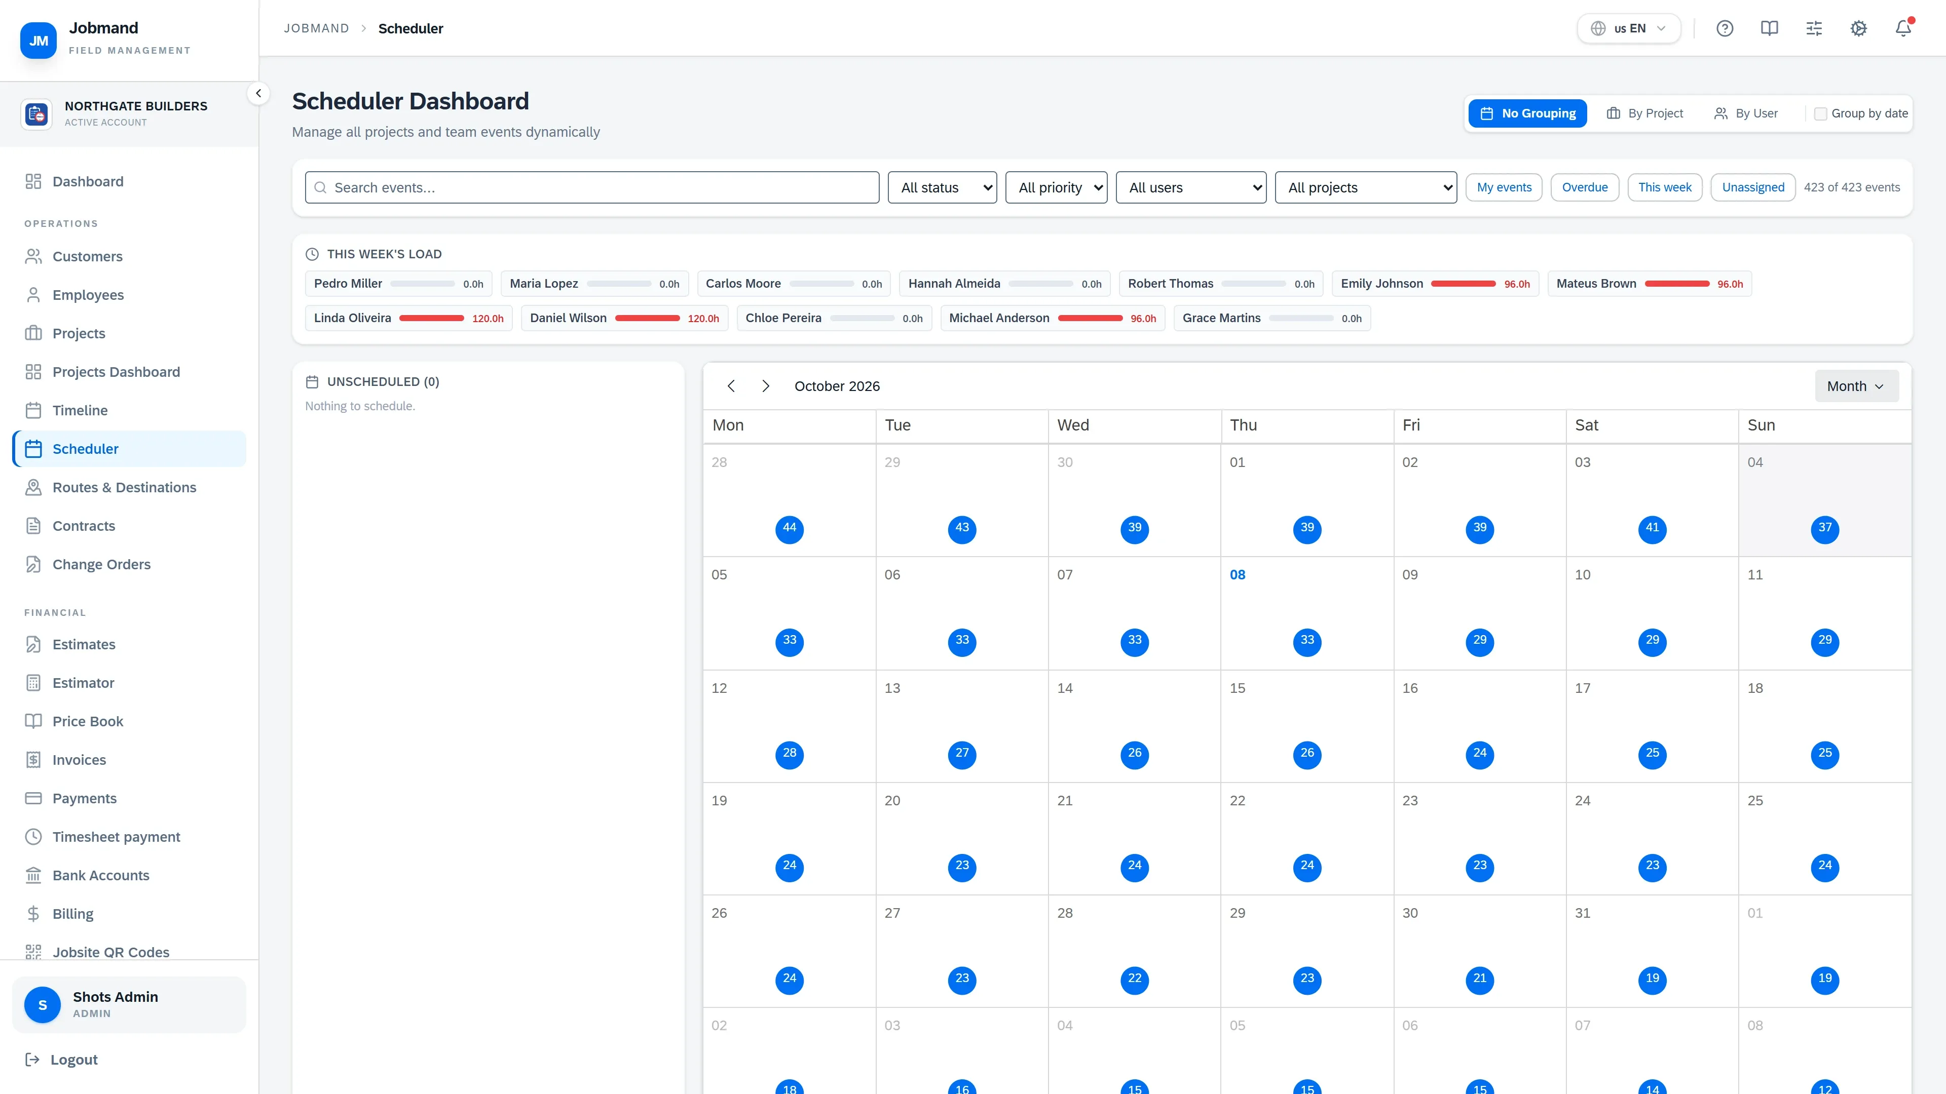Toggle the Unassigned filter chip

pos(1753,187)
